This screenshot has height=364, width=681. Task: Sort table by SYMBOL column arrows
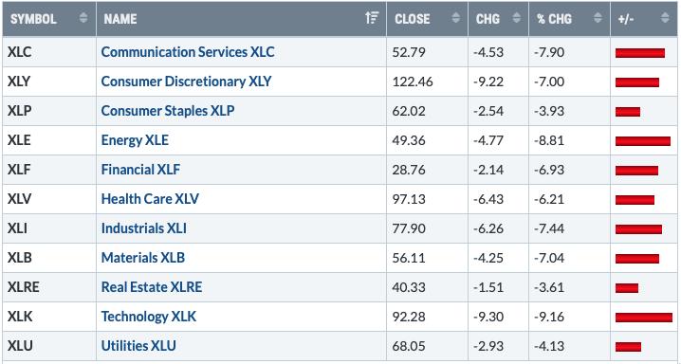83,18
